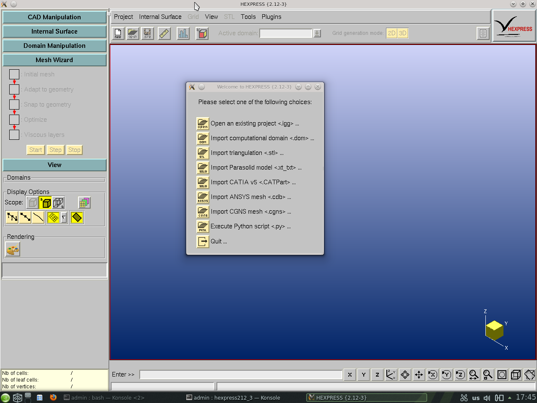
Task: Open the Active domain dropdown arrow
Action: (x=317, y=33)
